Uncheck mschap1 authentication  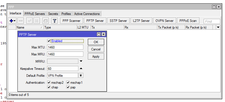(x=68, y=83)
